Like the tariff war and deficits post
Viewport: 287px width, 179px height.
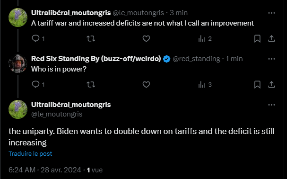point(146,38)
